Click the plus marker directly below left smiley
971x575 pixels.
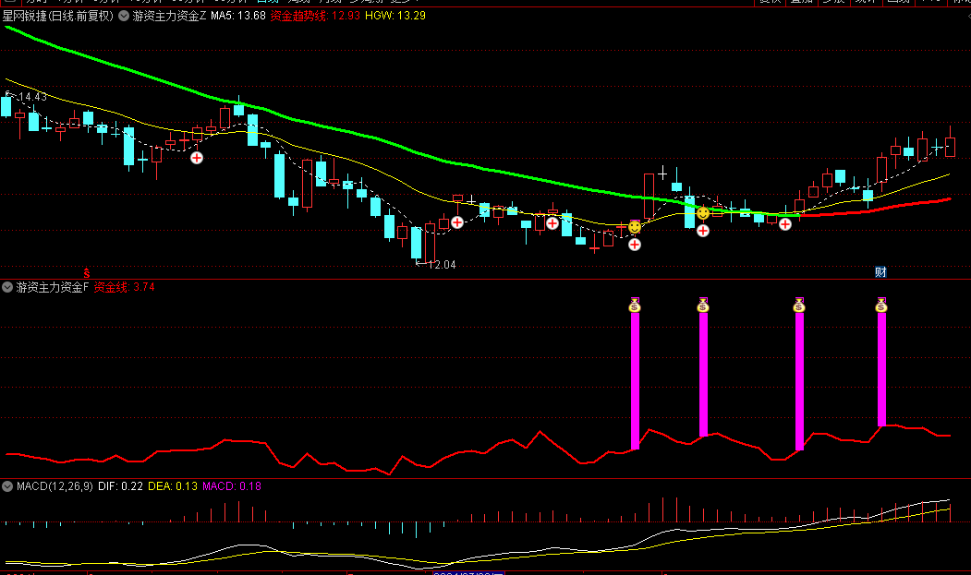635,245
